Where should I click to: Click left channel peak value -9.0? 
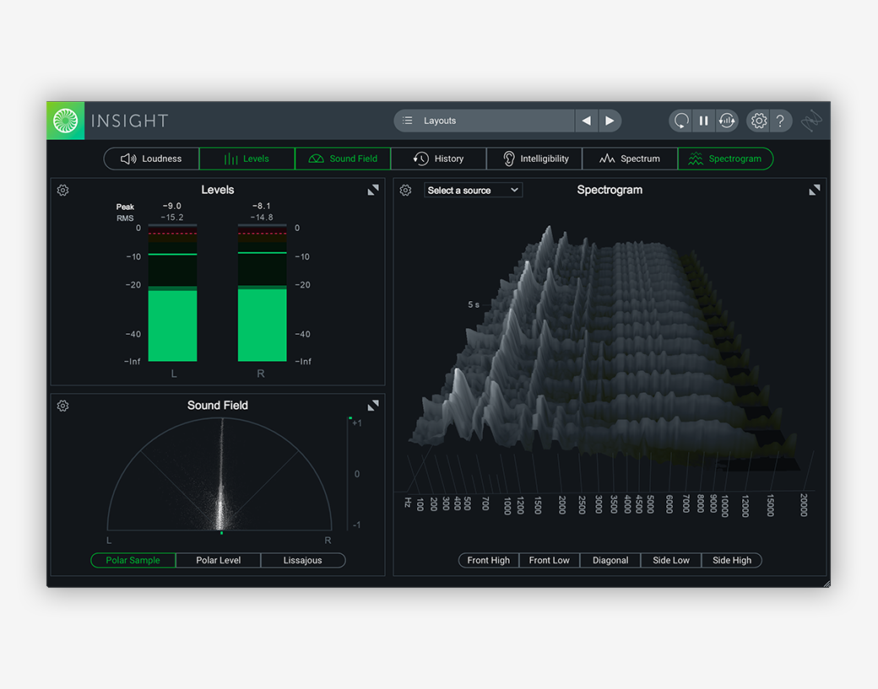172,206
